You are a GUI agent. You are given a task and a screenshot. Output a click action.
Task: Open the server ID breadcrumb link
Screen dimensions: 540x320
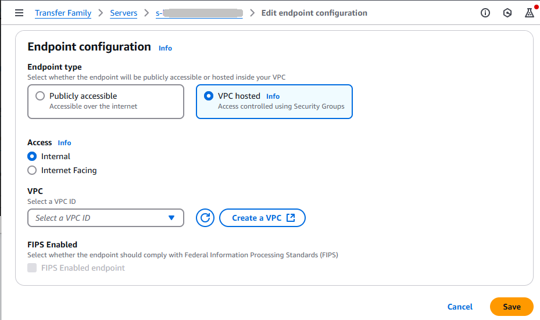[199, 13]
